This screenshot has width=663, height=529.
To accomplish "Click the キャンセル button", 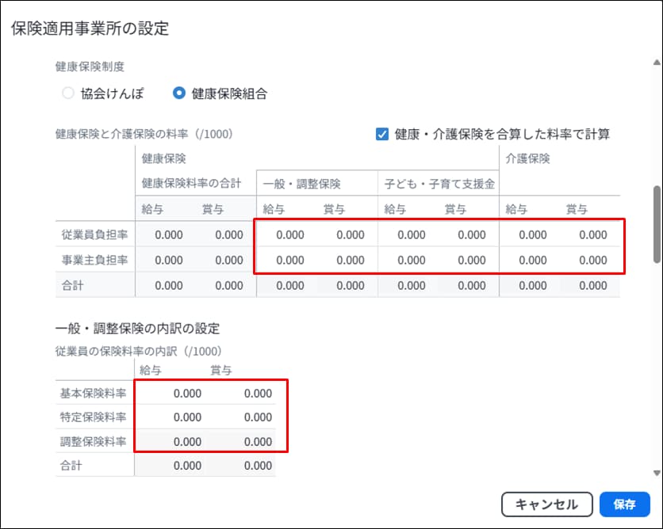I will pyautogui.click(x=546, y=504).
